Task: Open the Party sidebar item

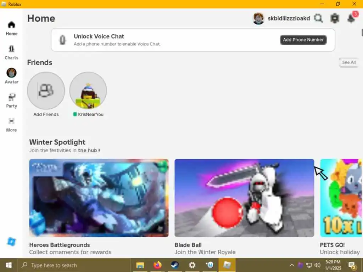Action: pos(11,101)
